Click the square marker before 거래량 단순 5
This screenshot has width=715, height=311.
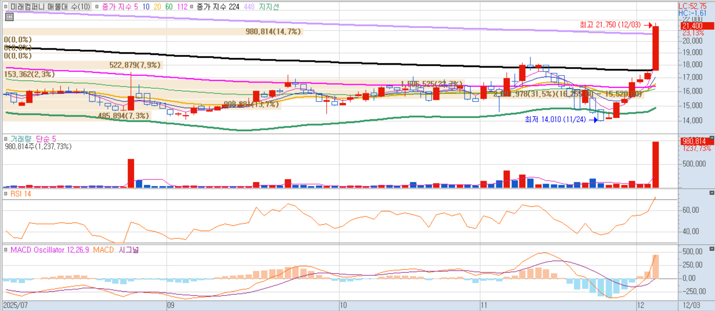click(6, 139)
